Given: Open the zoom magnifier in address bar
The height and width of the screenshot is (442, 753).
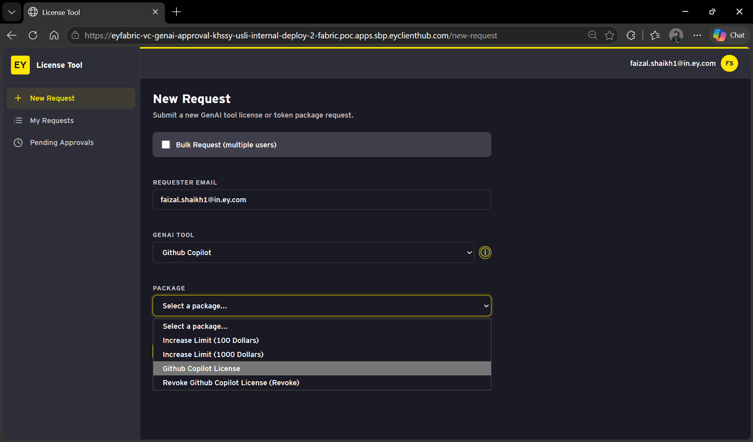Looking at the screenshot, I should coord(592,35).
